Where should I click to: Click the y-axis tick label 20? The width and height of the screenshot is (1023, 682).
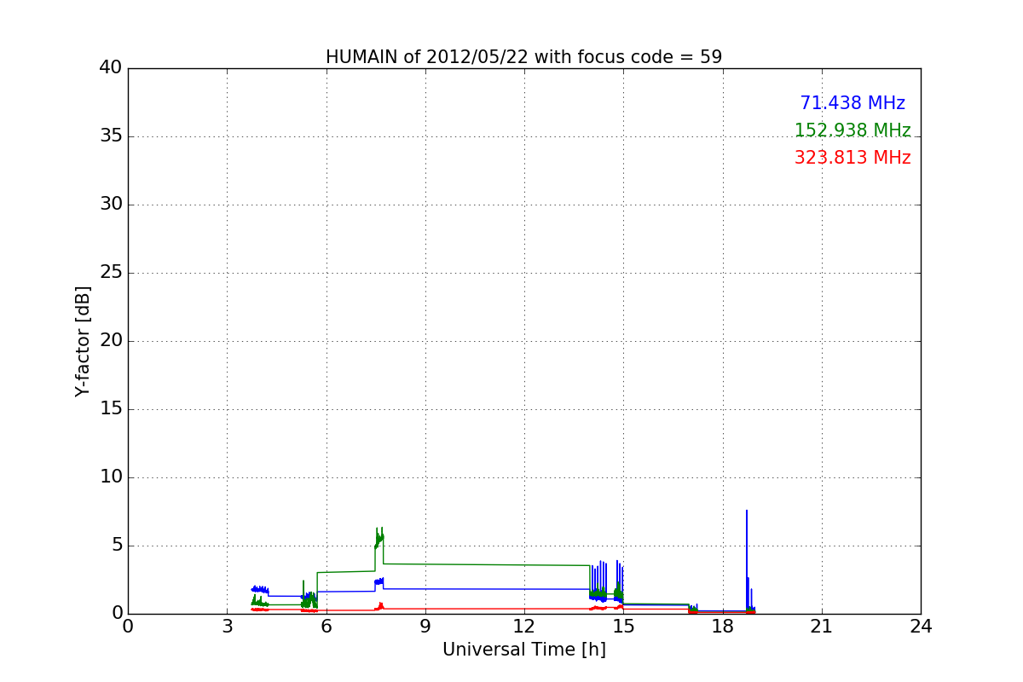click(x=110, y=341)
